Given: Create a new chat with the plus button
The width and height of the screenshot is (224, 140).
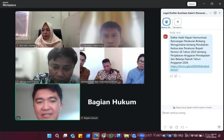Looking at the screenshot, I should click(x=178, y=22).
